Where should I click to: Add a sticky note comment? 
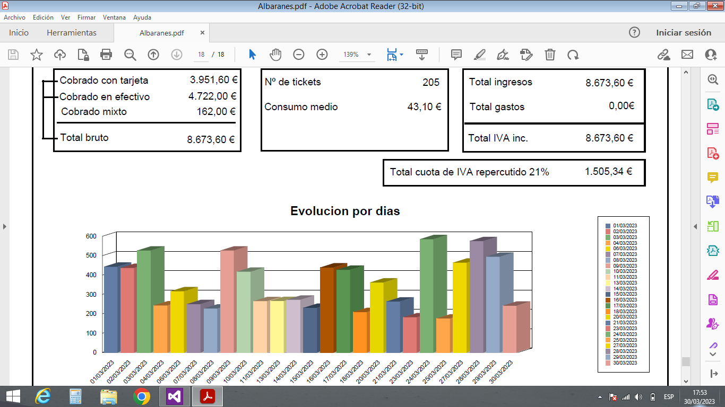tap(456, 55)
